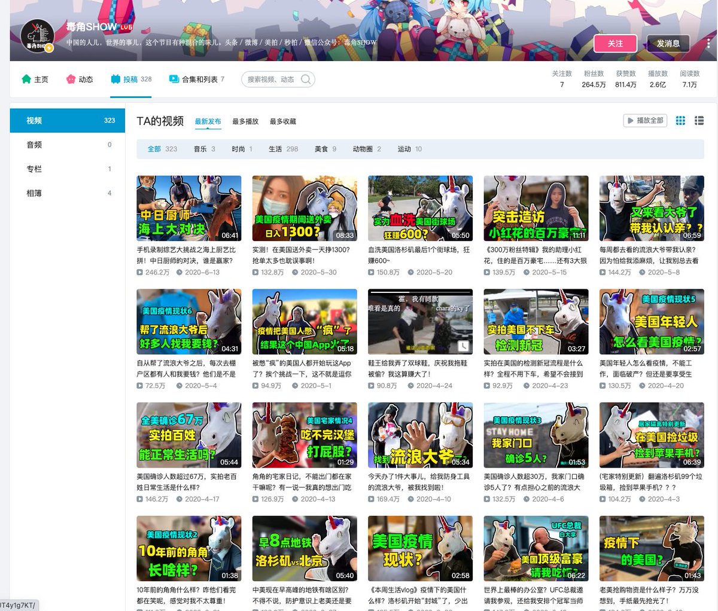The image size is (718, 611).
Task: Click the search magnifier in 搜索视频、动态 box
Action: (x=305, y=79)
